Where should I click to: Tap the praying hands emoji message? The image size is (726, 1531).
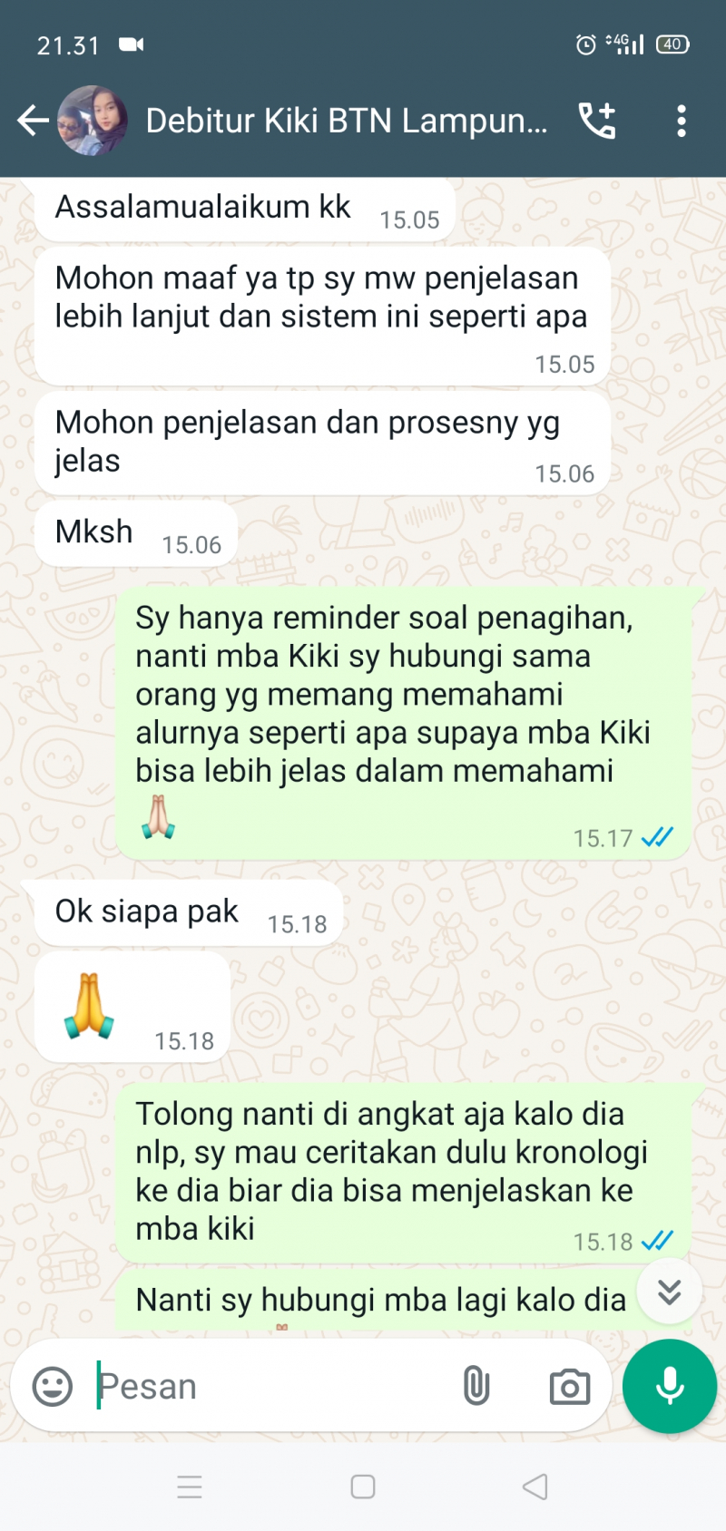pos(132,1007)
